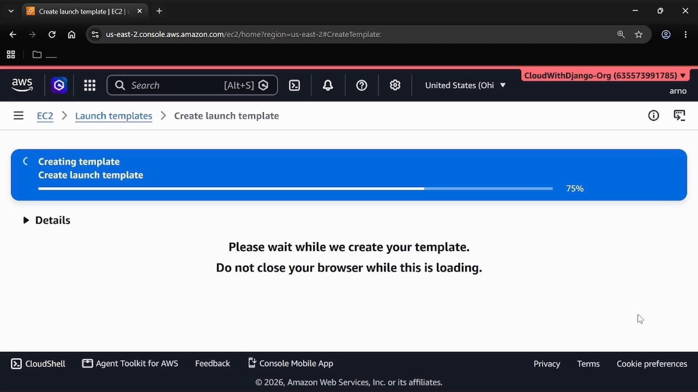
Task: Click the 75% progress value
Action: [575, 189]
